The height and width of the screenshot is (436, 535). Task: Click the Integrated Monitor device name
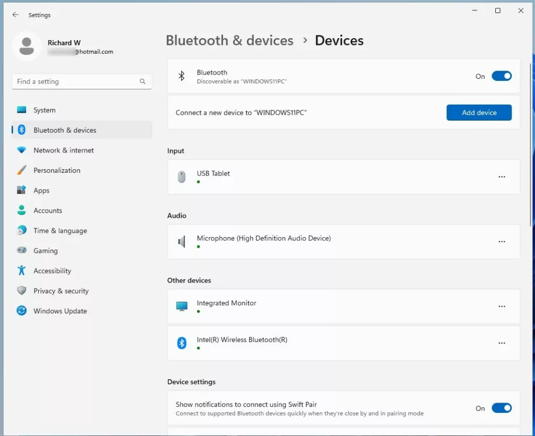pyautogui.click(x=227, y=303)
